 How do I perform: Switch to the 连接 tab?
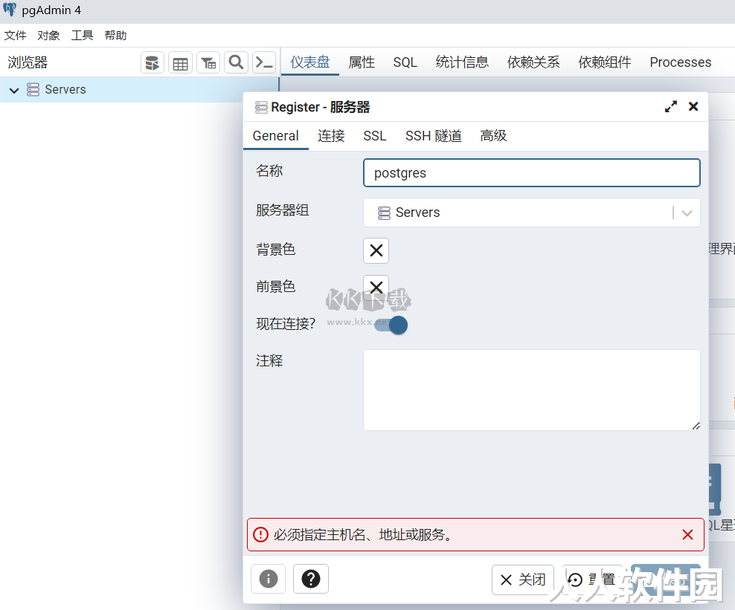(331, 136)
